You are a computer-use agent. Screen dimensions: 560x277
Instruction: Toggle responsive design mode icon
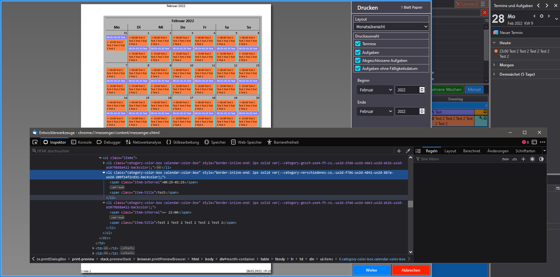[x=534, y=142]
